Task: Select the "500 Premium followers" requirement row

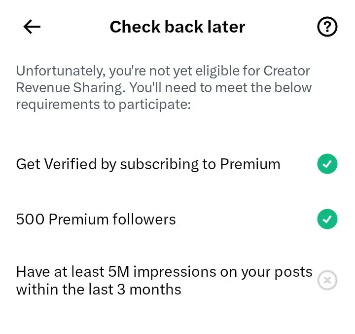Action: (177, 219)
